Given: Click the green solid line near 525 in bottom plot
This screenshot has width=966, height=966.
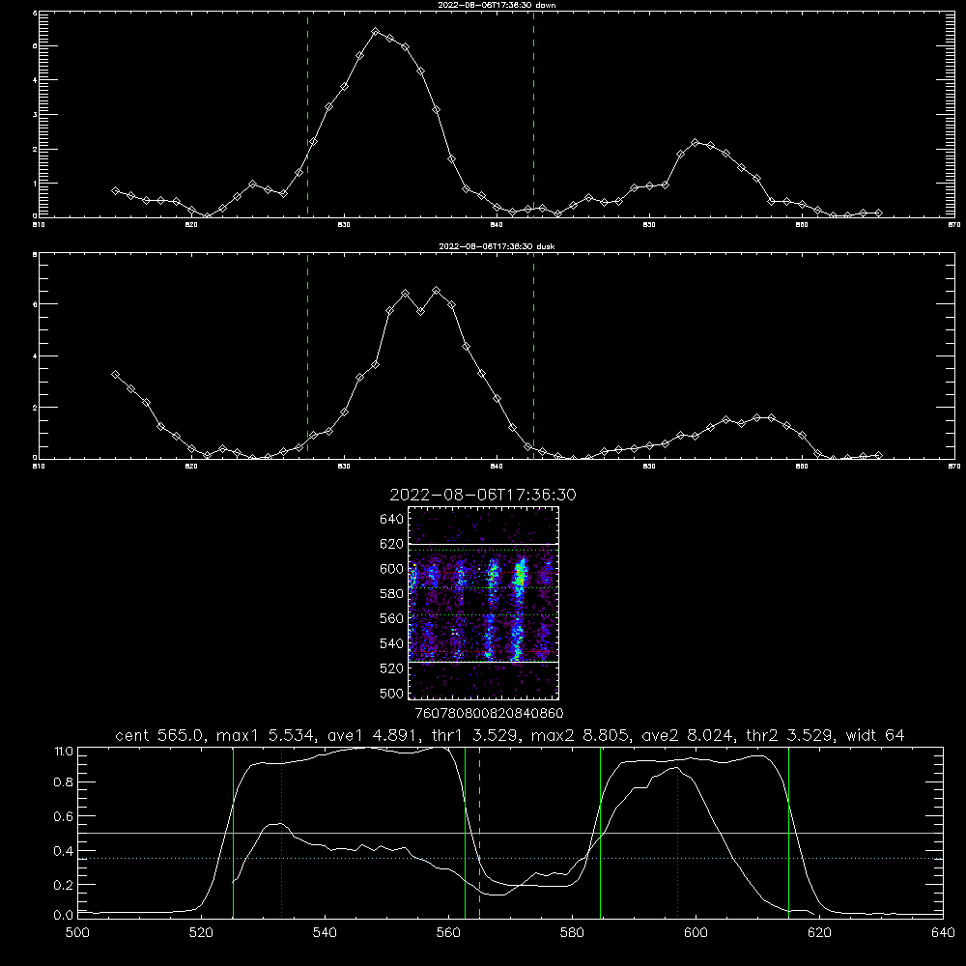Looking at the screenshot, I should [233, 833].
